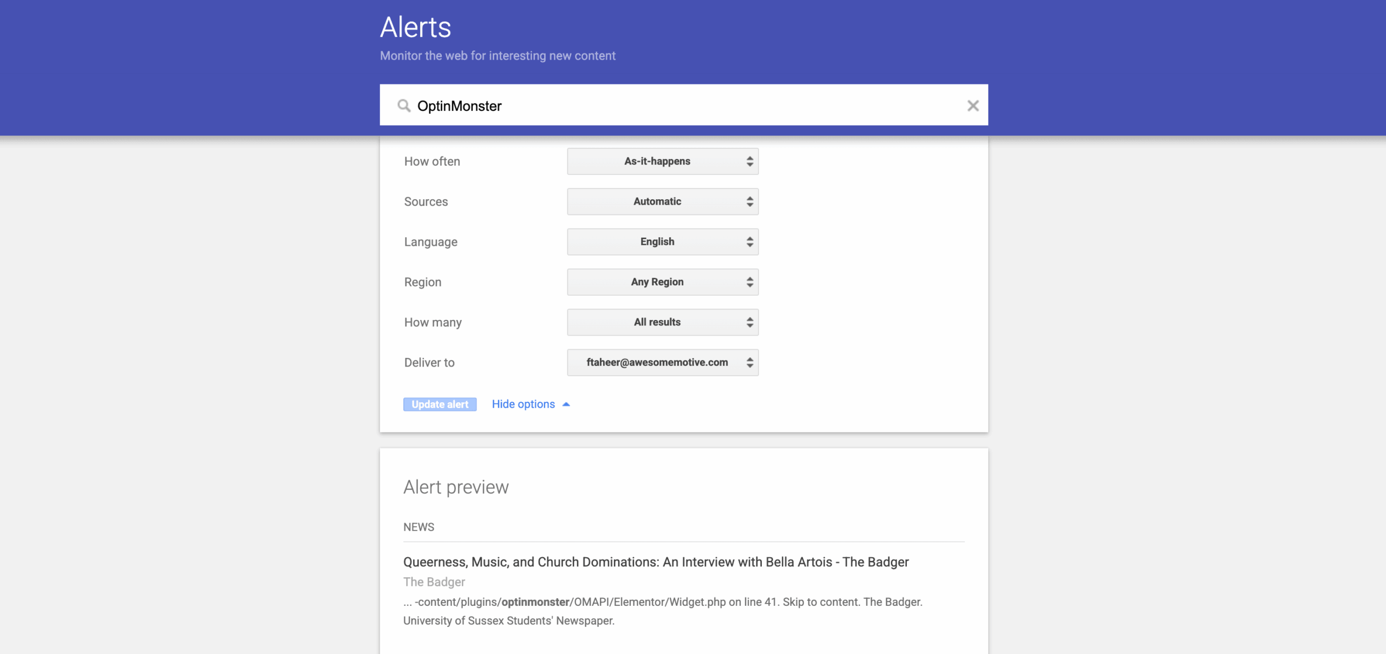Open the Any Region dropdown
This screenshot has width=1386, height=654.
click(x=663, y=282)
